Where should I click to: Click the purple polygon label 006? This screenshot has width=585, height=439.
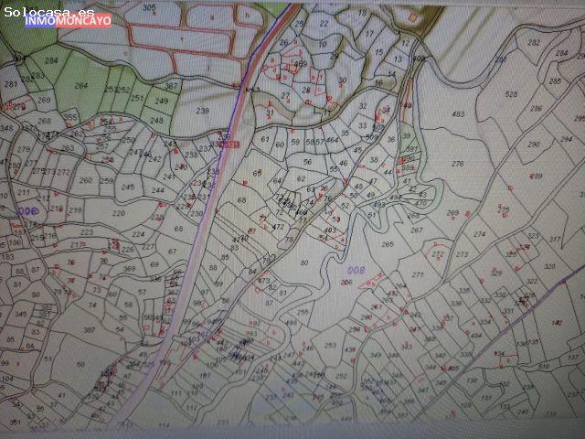point(27,211)
